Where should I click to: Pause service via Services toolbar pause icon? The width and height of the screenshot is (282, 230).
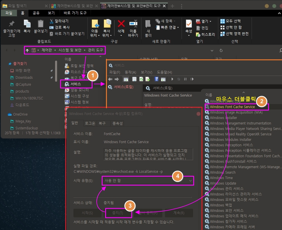click(185, 79)
